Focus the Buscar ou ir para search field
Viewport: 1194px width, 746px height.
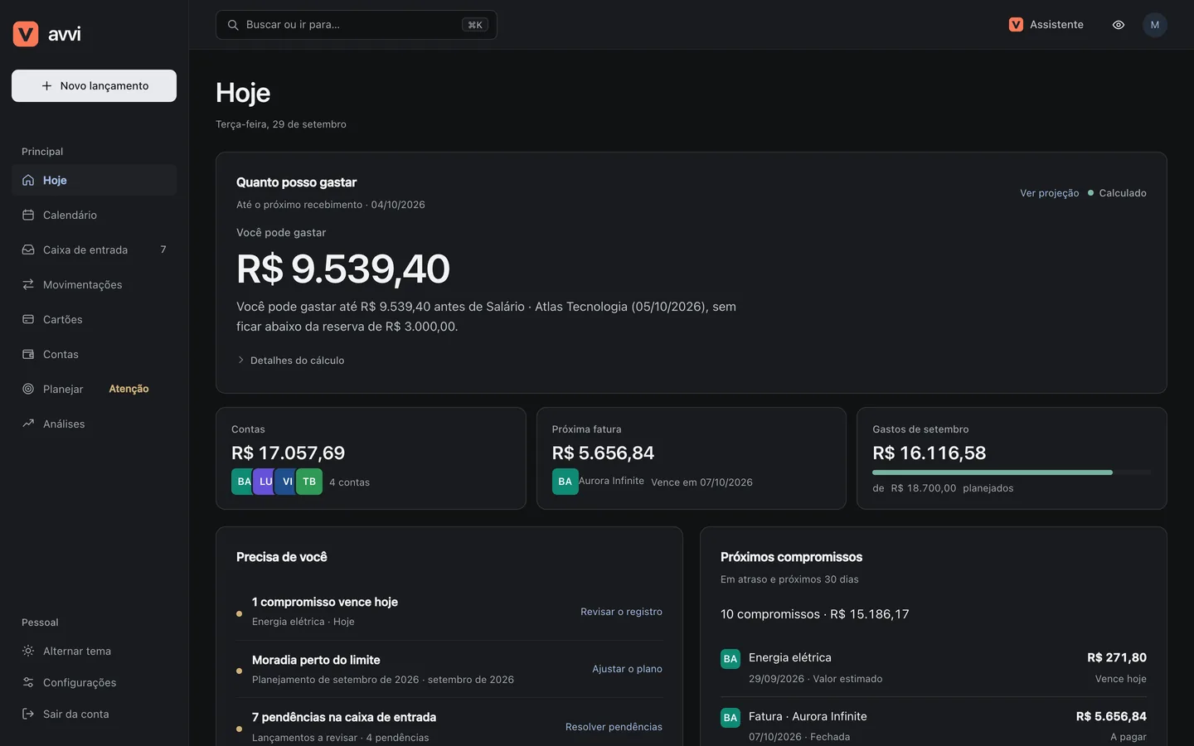(x=357, y=25)
